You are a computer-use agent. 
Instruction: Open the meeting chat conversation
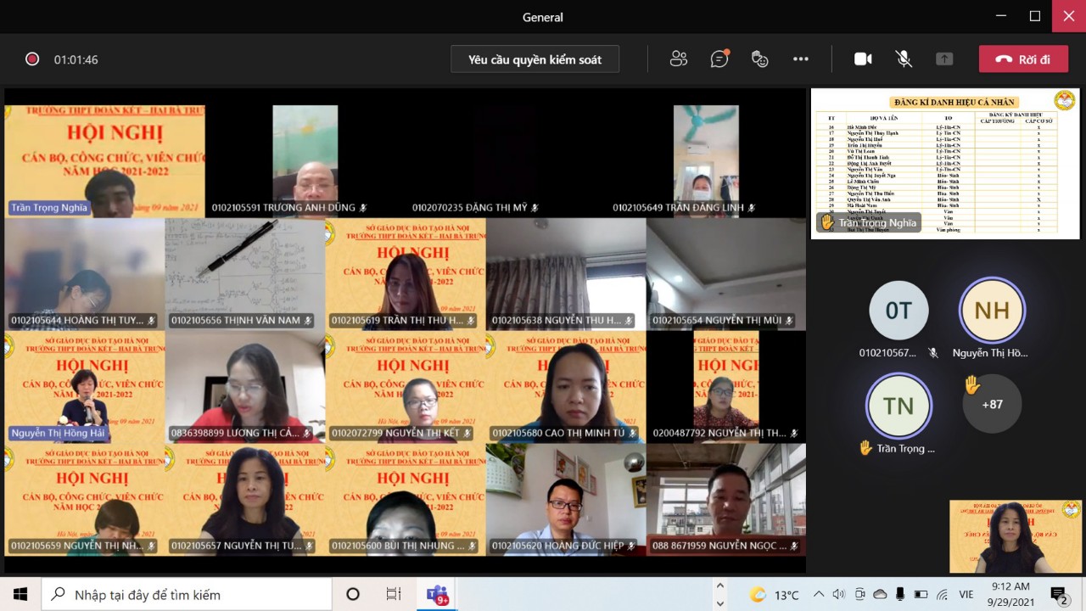[x=719, y=59]
